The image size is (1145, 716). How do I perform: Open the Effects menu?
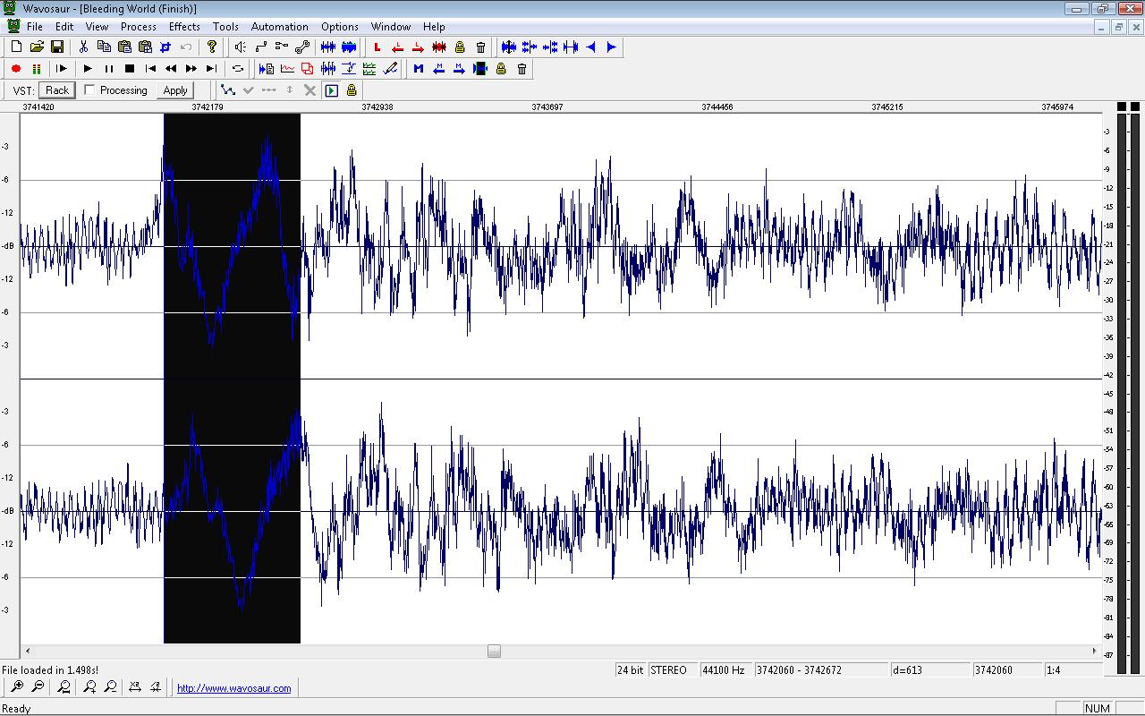[x=184, y=27]
